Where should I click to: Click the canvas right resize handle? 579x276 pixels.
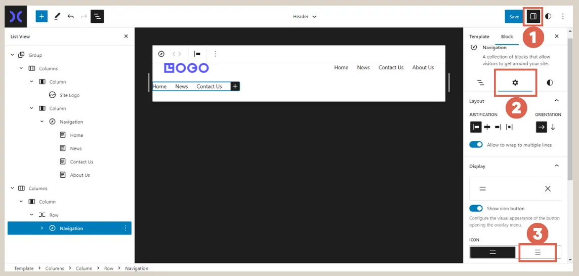click(x=448, y=83)
